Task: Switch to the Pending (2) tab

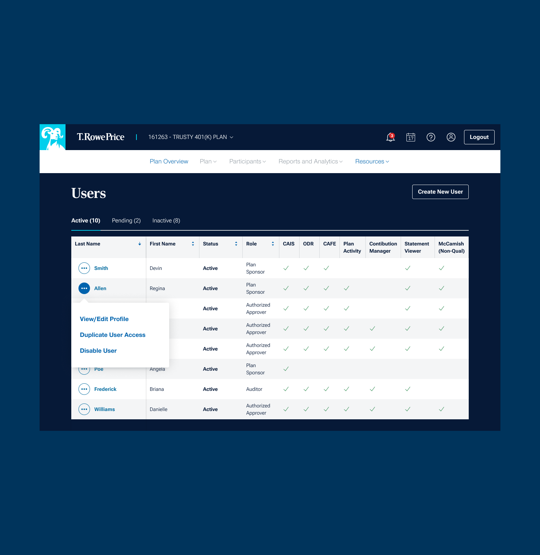Action: (x=126, y=221)
